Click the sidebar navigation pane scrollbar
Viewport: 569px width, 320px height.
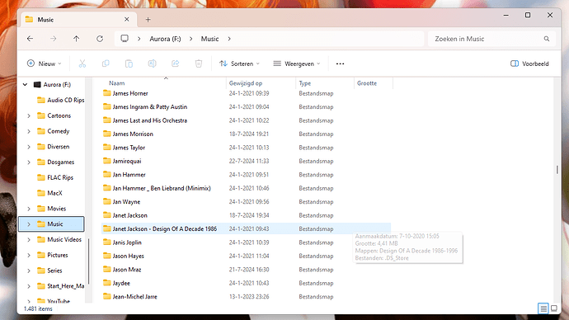[x=88, y=261]
